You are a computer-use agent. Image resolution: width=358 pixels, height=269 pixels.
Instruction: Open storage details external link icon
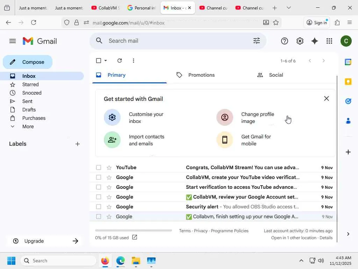[x=135, y=237]
